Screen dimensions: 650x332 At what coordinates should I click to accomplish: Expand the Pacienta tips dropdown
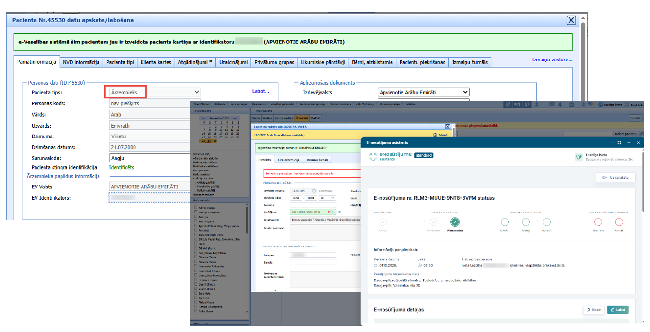coord(155,92)
